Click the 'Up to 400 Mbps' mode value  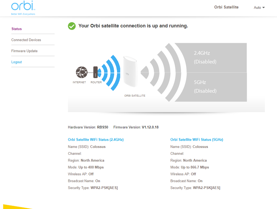click(91, 167)
